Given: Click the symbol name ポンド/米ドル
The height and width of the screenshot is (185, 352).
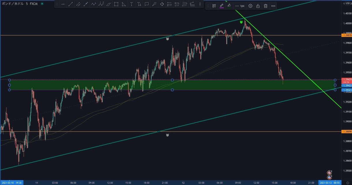Looking at the screenshot, I should coord(12,4).
